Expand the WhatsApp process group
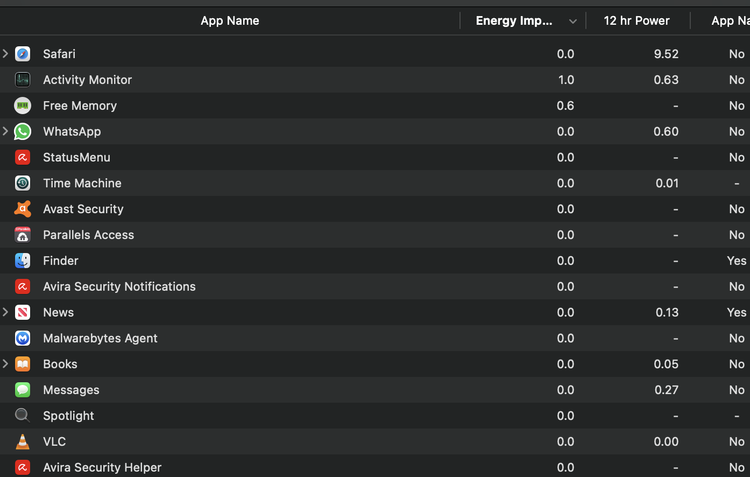This screenshot has width=750, height=477. tap(5, 131)
